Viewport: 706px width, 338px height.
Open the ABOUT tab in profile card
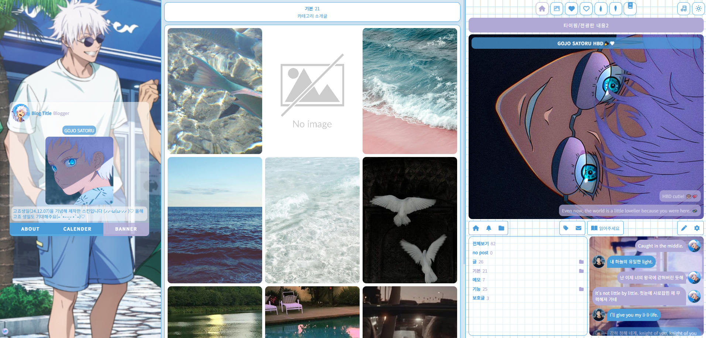(30, 229)
